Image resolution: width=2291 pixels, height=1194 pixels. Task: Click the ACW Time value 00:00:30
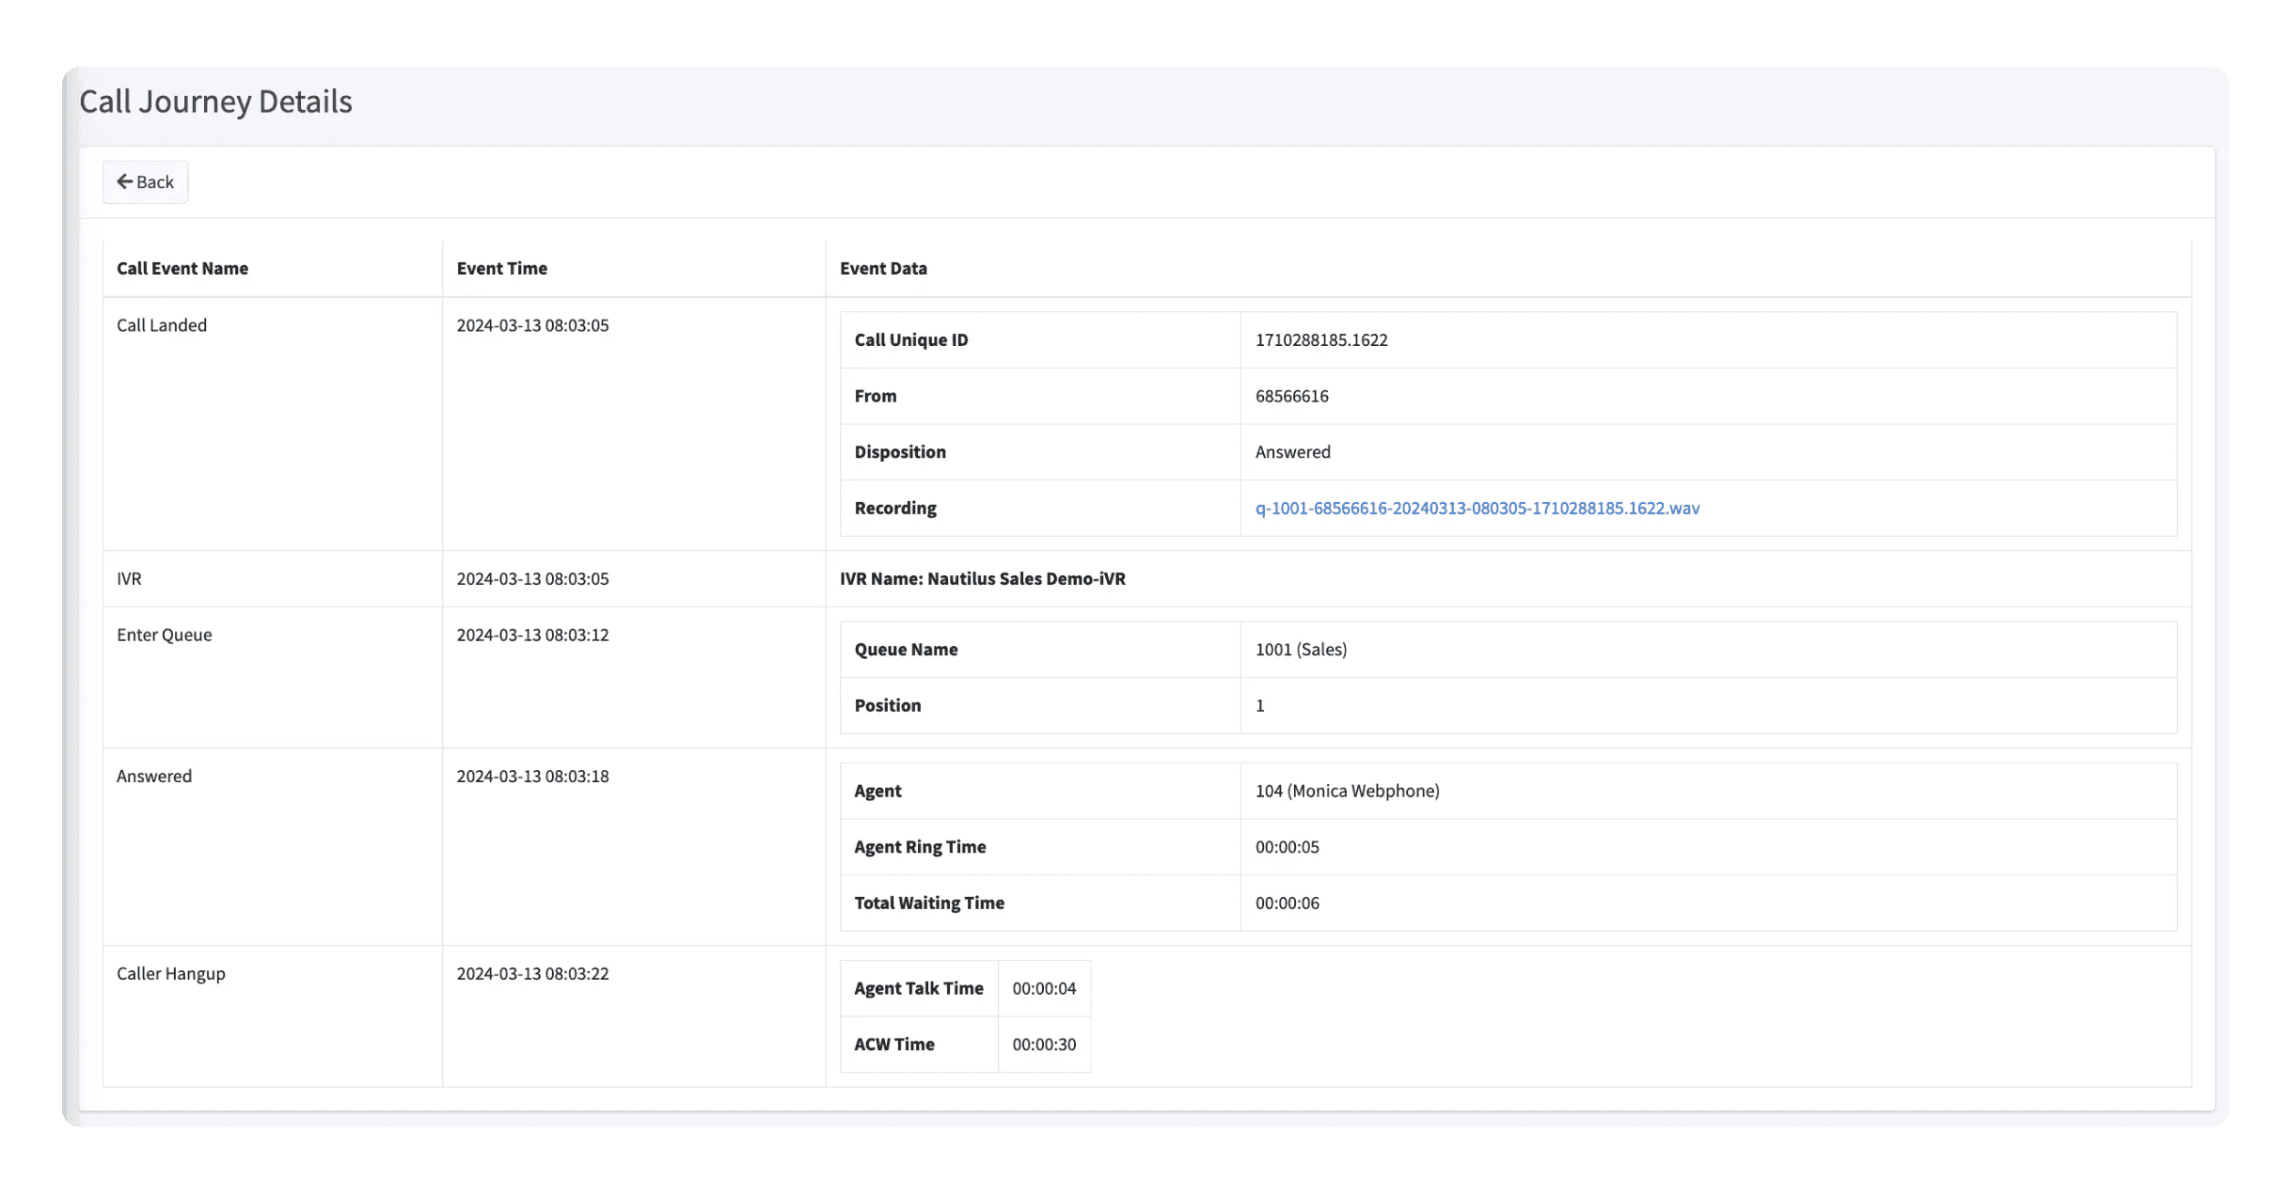coord(1044,1044)
